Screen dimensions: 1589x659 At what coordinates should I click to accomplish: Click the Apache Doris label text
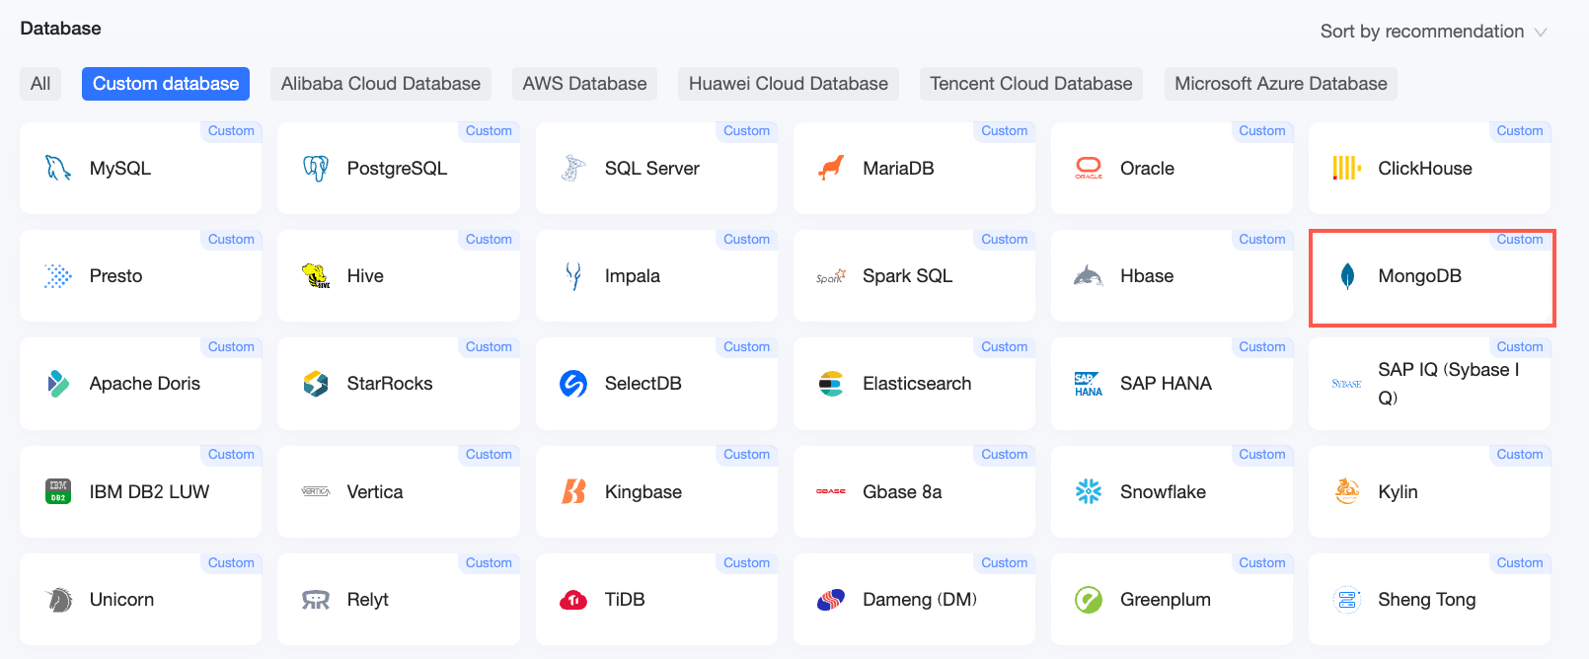pos(145,384)
